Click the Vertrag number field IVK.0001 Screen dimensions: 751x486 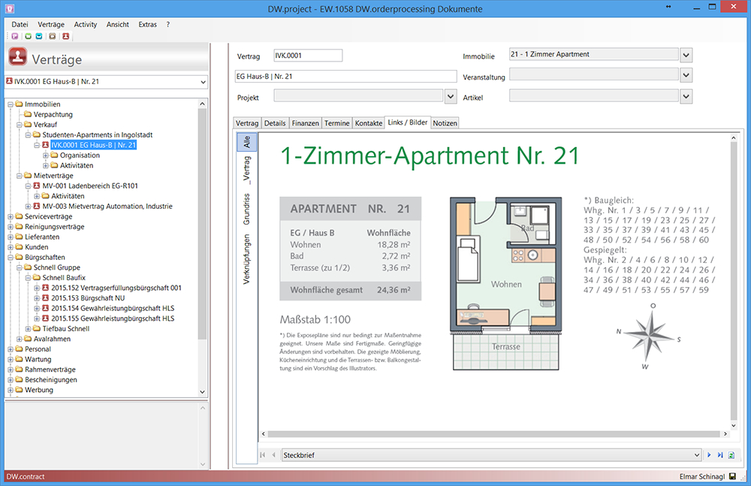[308, 56]
